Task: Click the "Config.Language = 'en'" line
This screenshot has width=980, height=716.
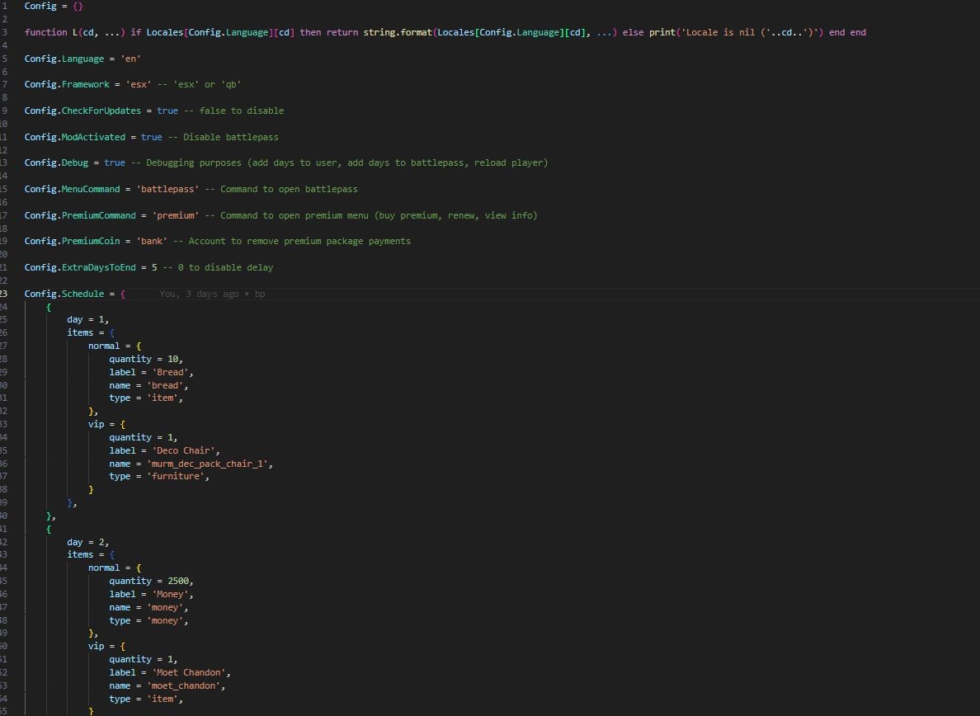Action: click(82, 59)
